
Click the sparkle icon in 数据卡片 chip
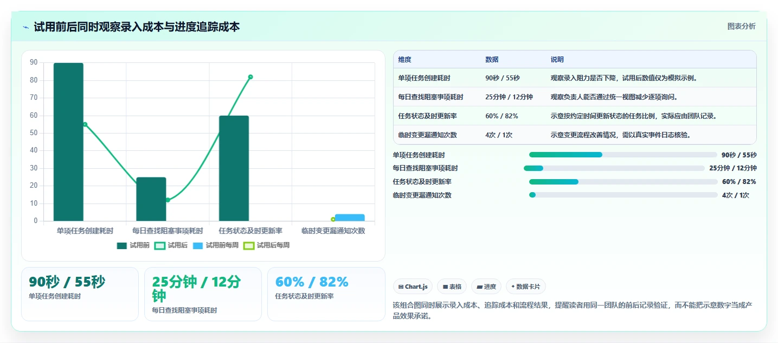513,287
